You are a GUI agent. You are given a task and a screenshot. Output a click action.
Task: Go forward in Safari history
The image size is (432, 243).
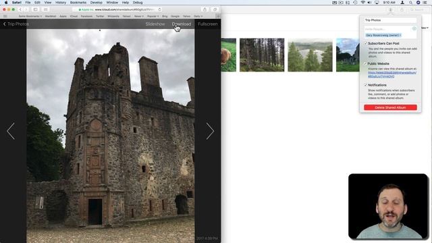click(26, 9)
